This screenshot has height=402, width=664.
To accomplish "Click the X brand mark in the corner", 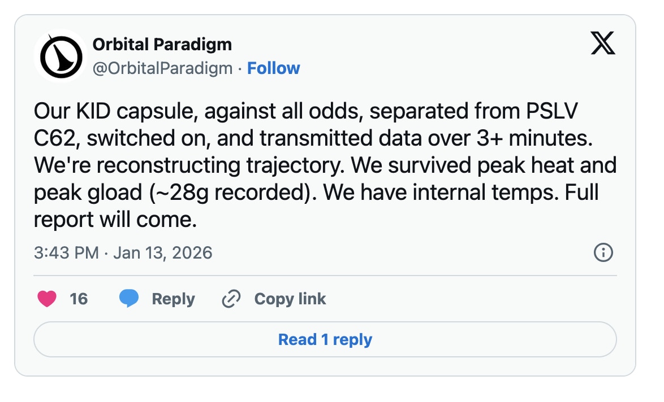I will tap(602, 43).
